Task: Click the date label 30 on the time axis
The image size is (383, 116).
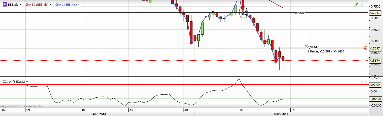Action: (186, 110)
